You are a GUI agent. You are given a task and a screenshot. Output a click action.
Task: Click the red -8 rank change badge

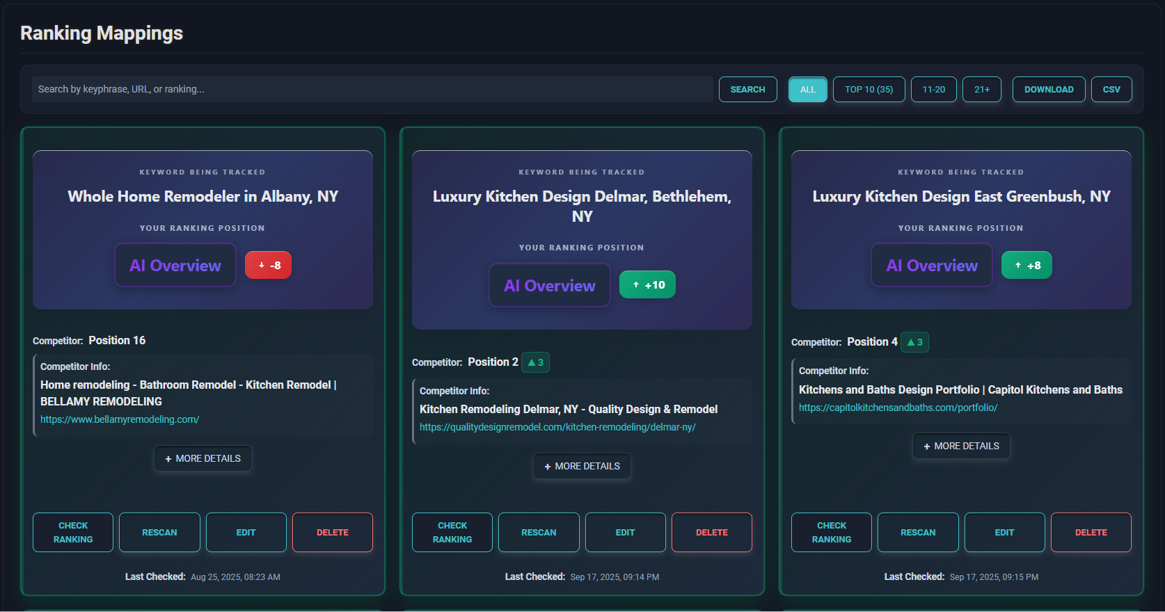click(x=269, y=265)
